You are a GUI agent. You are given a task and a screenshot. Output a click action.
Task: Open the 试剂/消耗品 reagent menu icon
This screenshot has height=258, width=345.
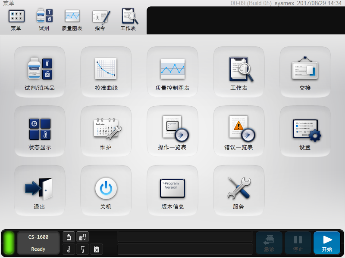pos(40,71)
